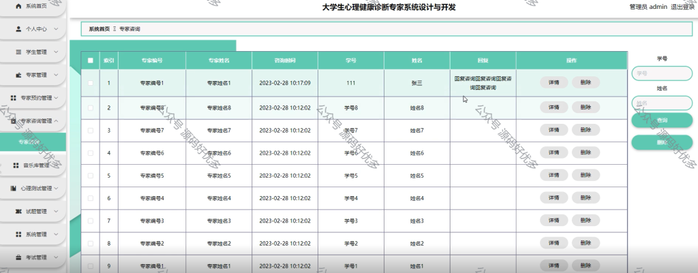
Task: Check the checkbox for row 6
Action: (91, 198)
